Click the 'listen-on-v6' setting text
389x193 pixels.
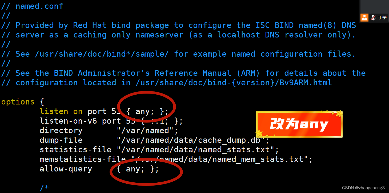coord(69,121)
